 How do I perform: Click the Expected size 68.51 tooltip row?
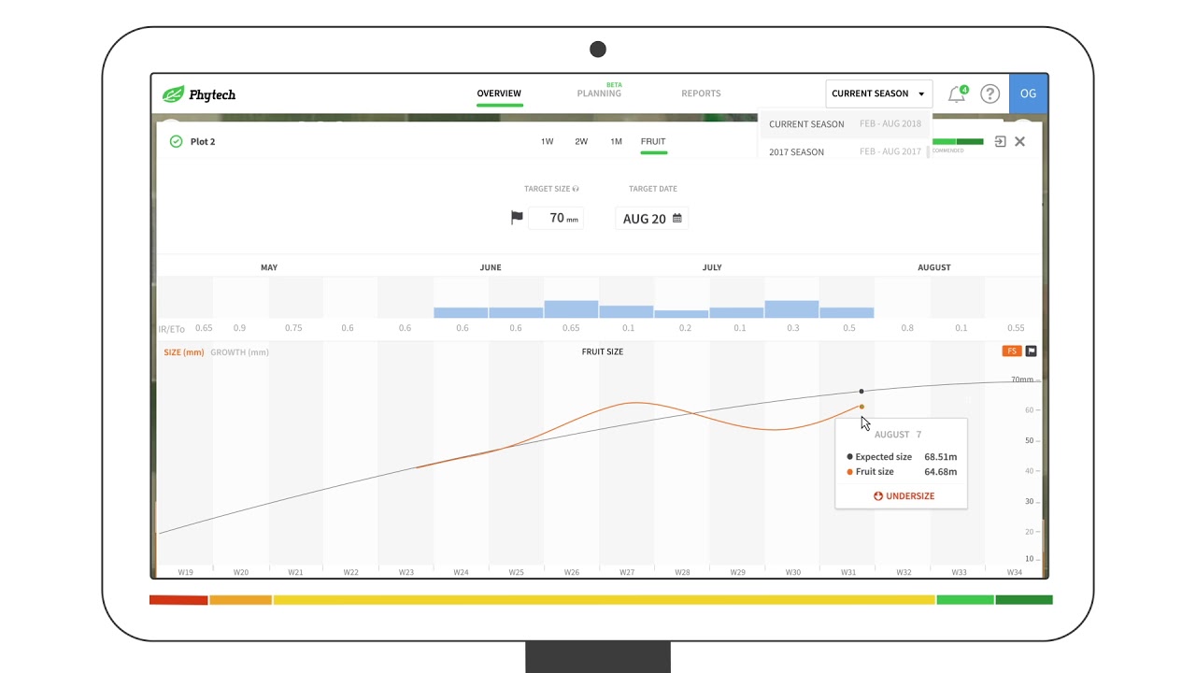(x=902, y=457)
